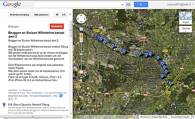Open the Verkeer traffic dropdown
This screenshot has width=195, height=119.
pos(186,29)
